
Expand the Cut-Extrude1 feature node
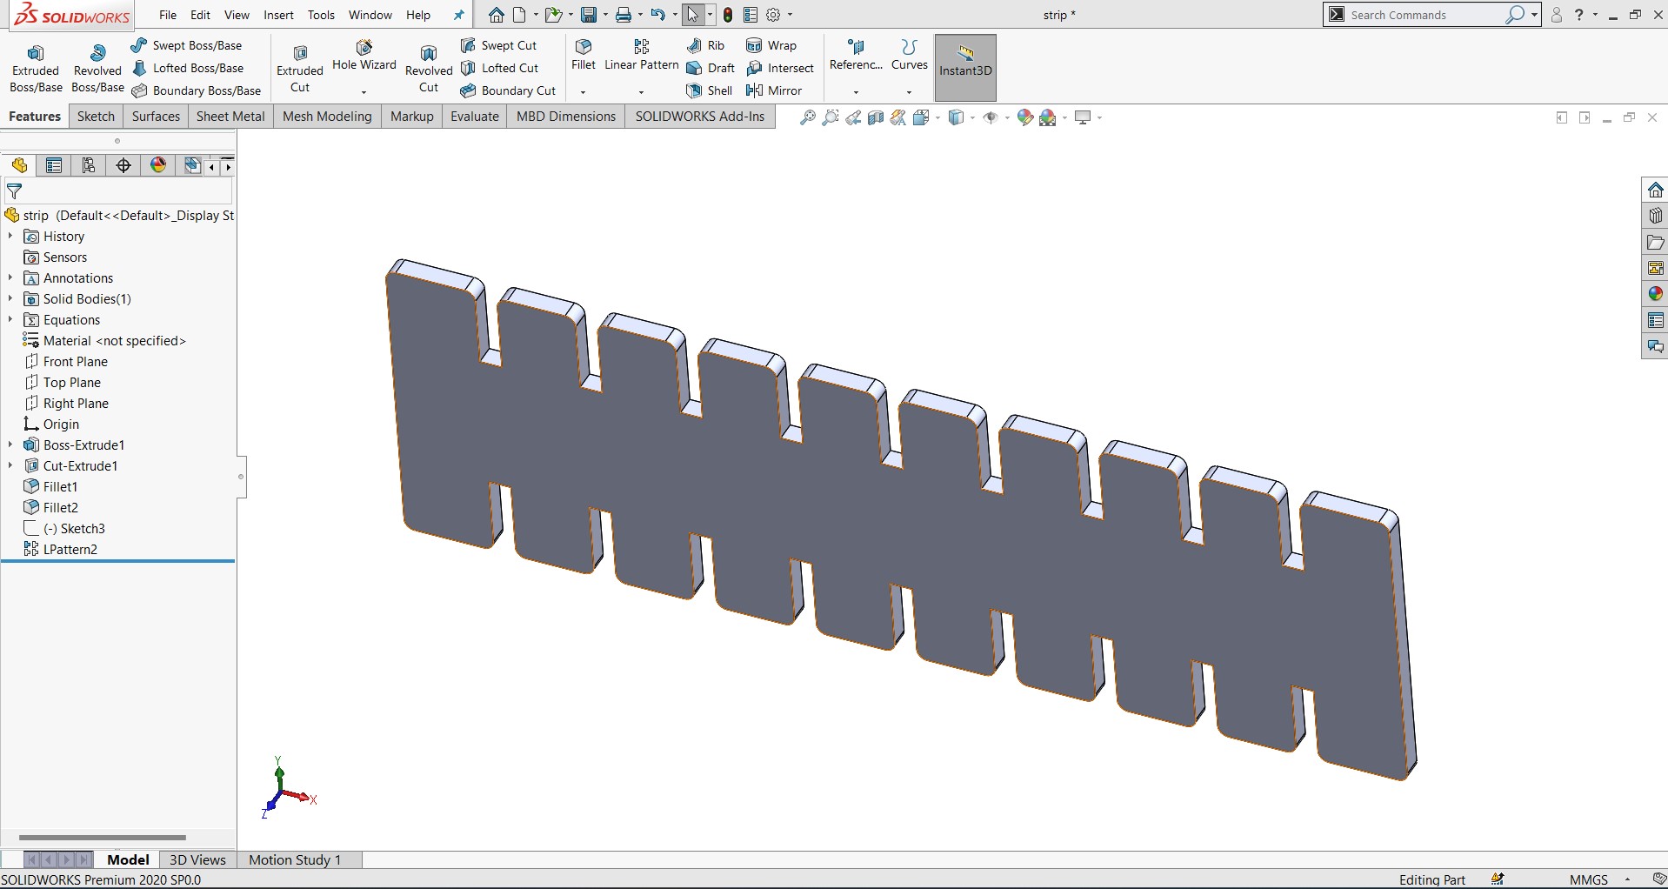pos(10,465)
